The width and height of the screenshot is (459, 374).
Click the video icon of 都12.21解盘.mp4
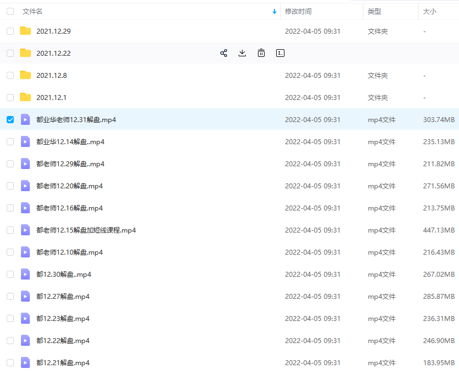(25, 362)
